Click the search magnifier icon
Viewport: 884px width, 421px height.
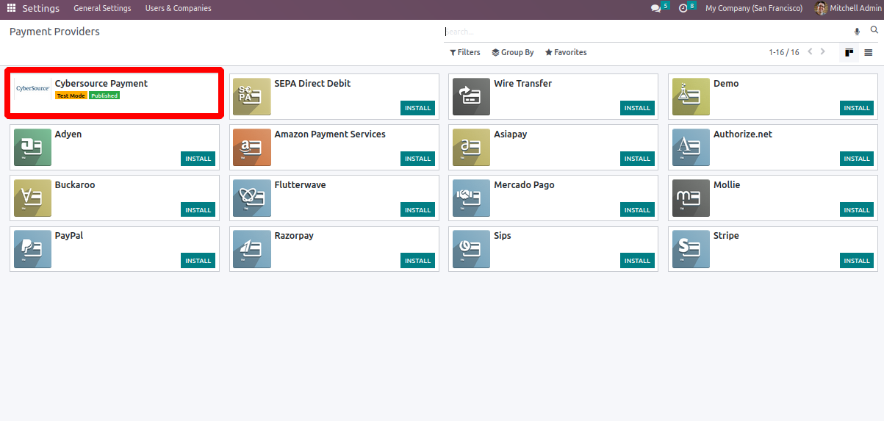click(x=874, y=31)
